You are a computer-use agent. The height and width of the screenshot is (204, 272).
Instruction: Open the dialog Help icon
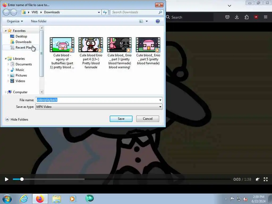coord(158,21)
